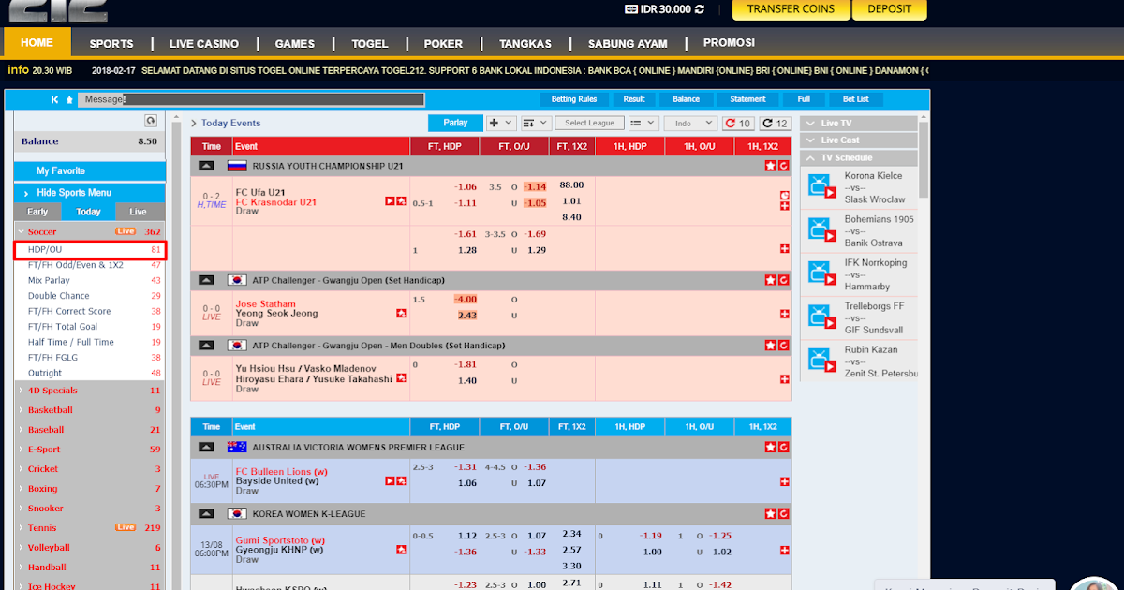This screenshot has height=590, width=1124.
Task: Refresh Korea Women K-League odds
Action: [783, 514]
